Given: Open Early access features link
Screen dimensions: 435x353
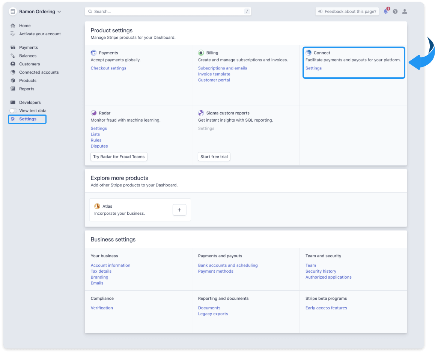Looking at the screenshot, I should point(326,308).
